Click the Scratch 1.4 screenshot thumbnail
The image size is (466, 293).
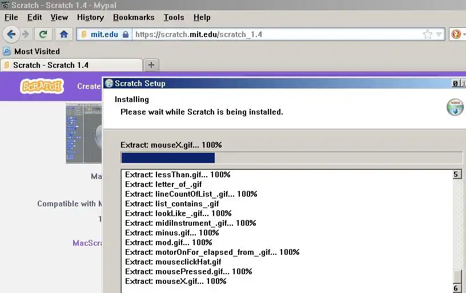point(84,133)
